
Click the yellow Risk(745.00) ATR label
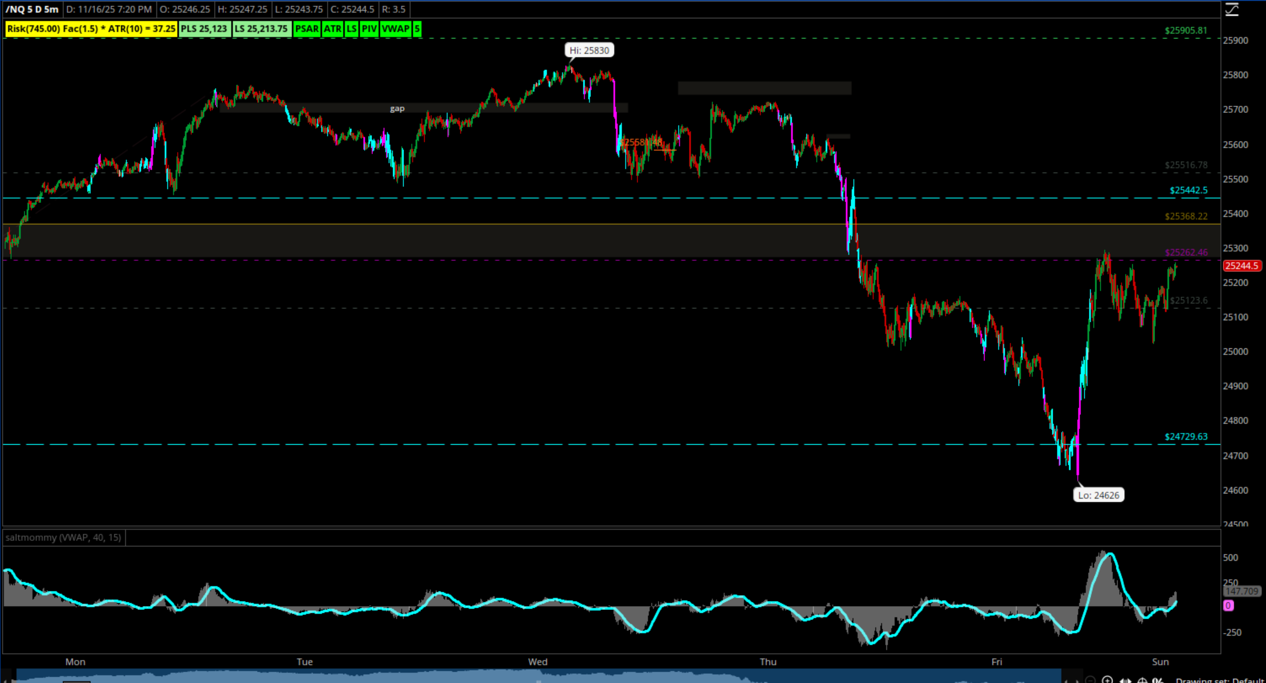(91, 29)
